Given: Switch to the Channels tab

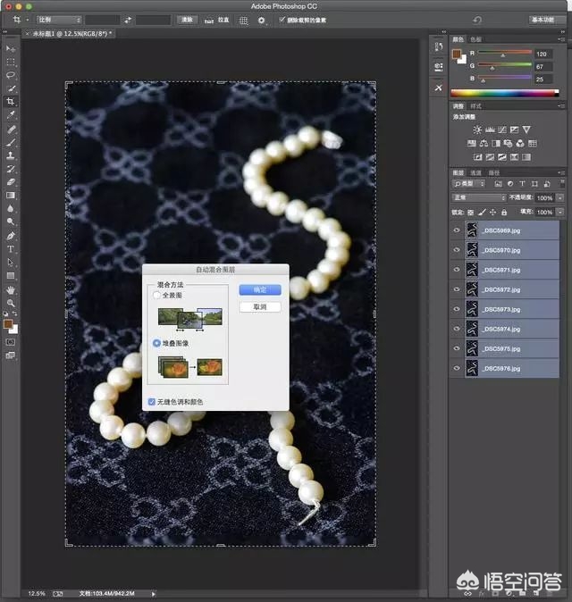Looking at the screenshot, I should pos(475,173).
